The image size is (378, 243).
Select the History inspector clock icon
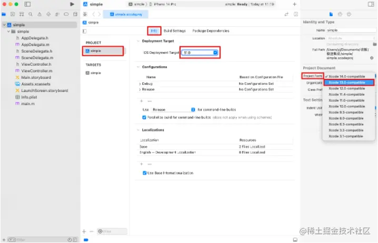pyautogui.click(x=340, y=14)
